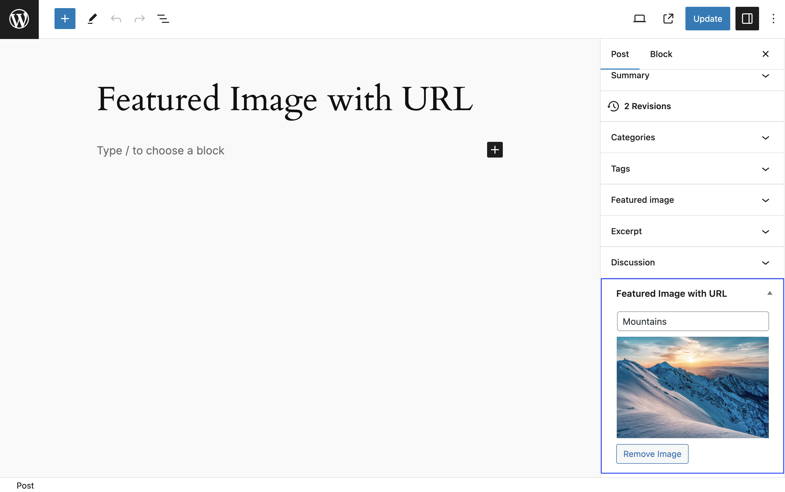This screenshot has width=785, height=492.
Task: Switch to the Block tab
Action: pos(661,54)
